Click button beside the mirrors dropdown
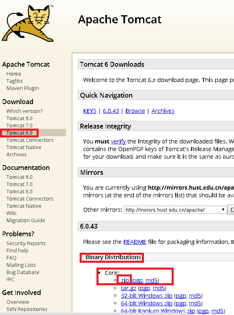The height and width of the screenshot is (315, 234). (x=231, y=210)
